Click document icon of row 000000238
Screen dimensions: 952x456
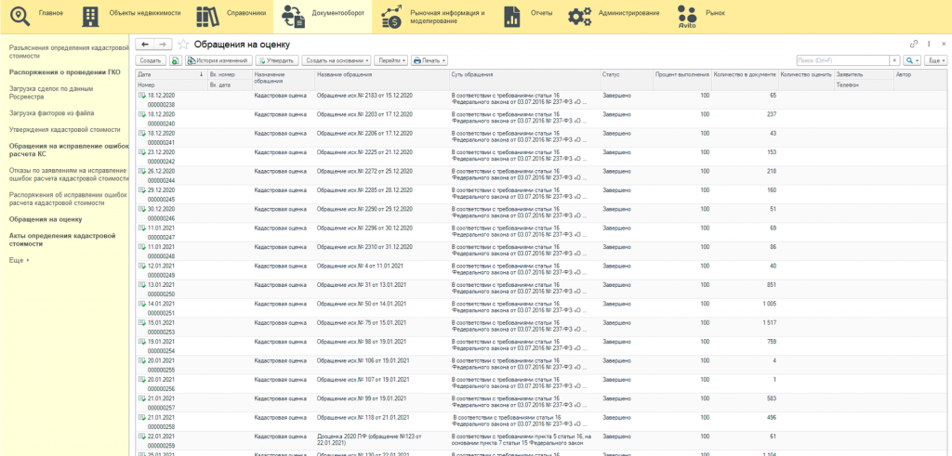coord(142,96)
